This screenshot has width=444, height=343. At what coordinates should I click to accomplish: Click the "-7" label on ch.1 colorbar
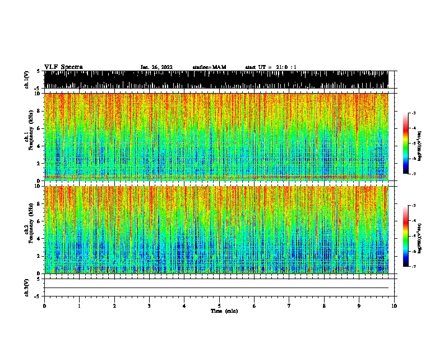point(413,174)
